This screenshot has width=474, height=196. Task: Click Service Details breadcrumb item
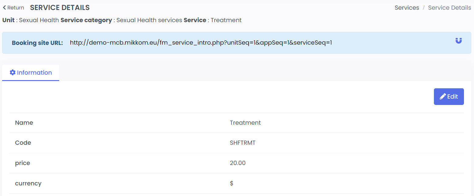[x=449, y=8]
